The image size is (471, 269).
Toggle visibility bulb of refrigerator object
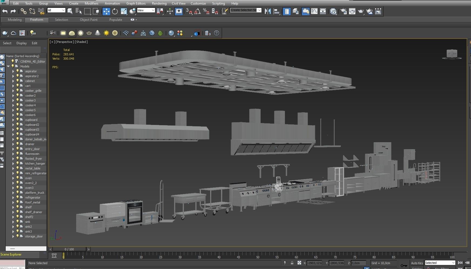click(18, 197)
